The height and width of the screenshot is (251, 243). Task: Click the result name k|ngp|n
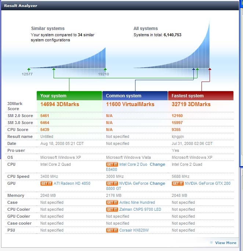[x=178, y=136]
